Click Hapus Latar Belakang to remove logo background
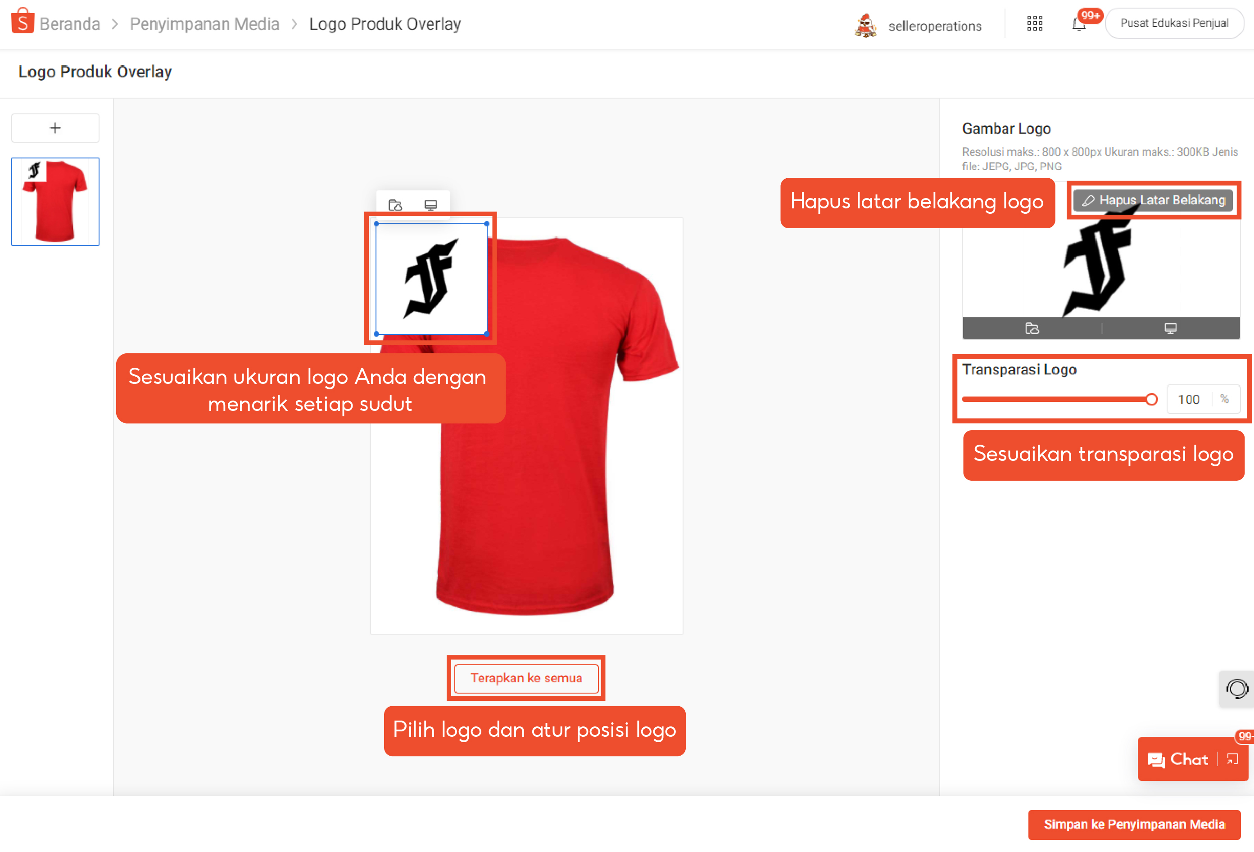1254x852 pixels. (1154, 200)
